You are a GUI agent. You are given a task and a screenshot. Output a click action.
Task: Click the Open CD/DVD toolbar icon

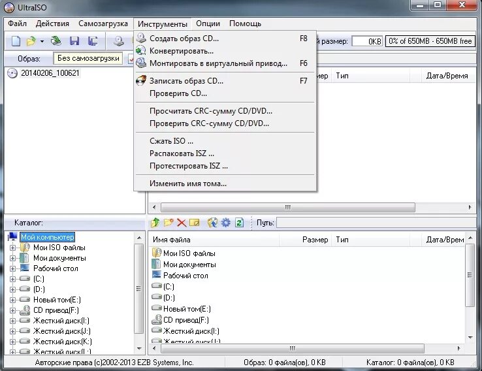tap(56, 41)
